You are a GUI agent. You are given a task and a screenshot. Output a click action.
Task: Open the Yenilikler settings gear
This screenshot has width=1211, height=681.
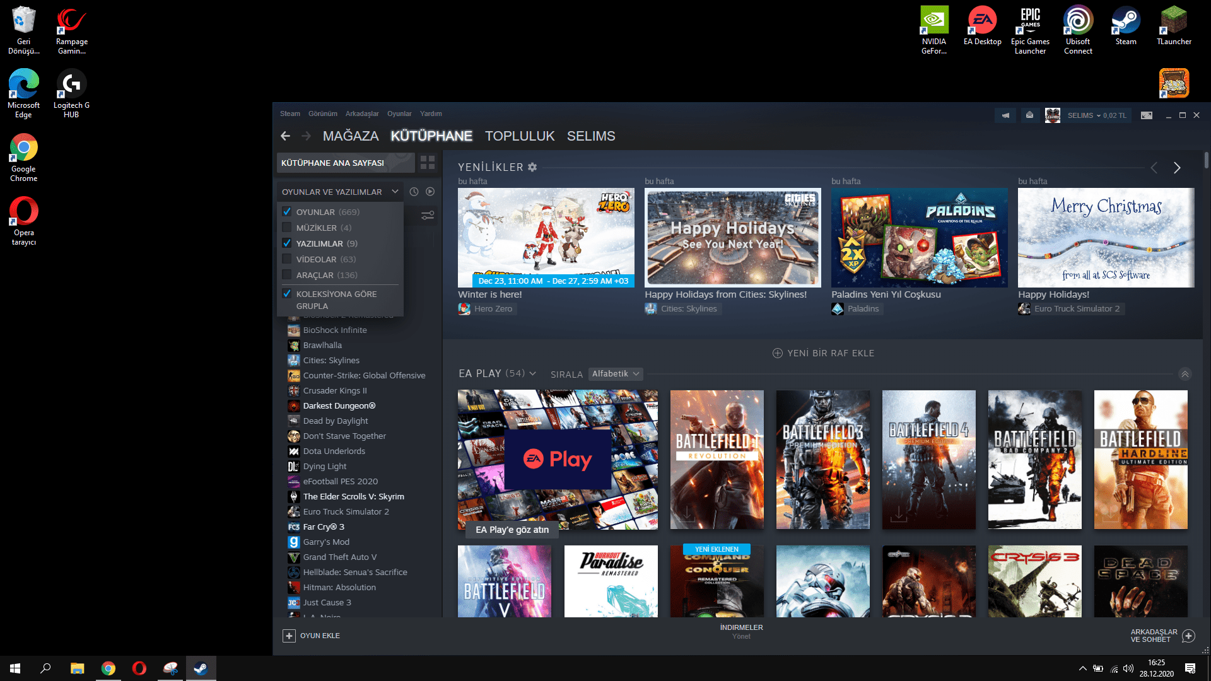pos(532,167)
